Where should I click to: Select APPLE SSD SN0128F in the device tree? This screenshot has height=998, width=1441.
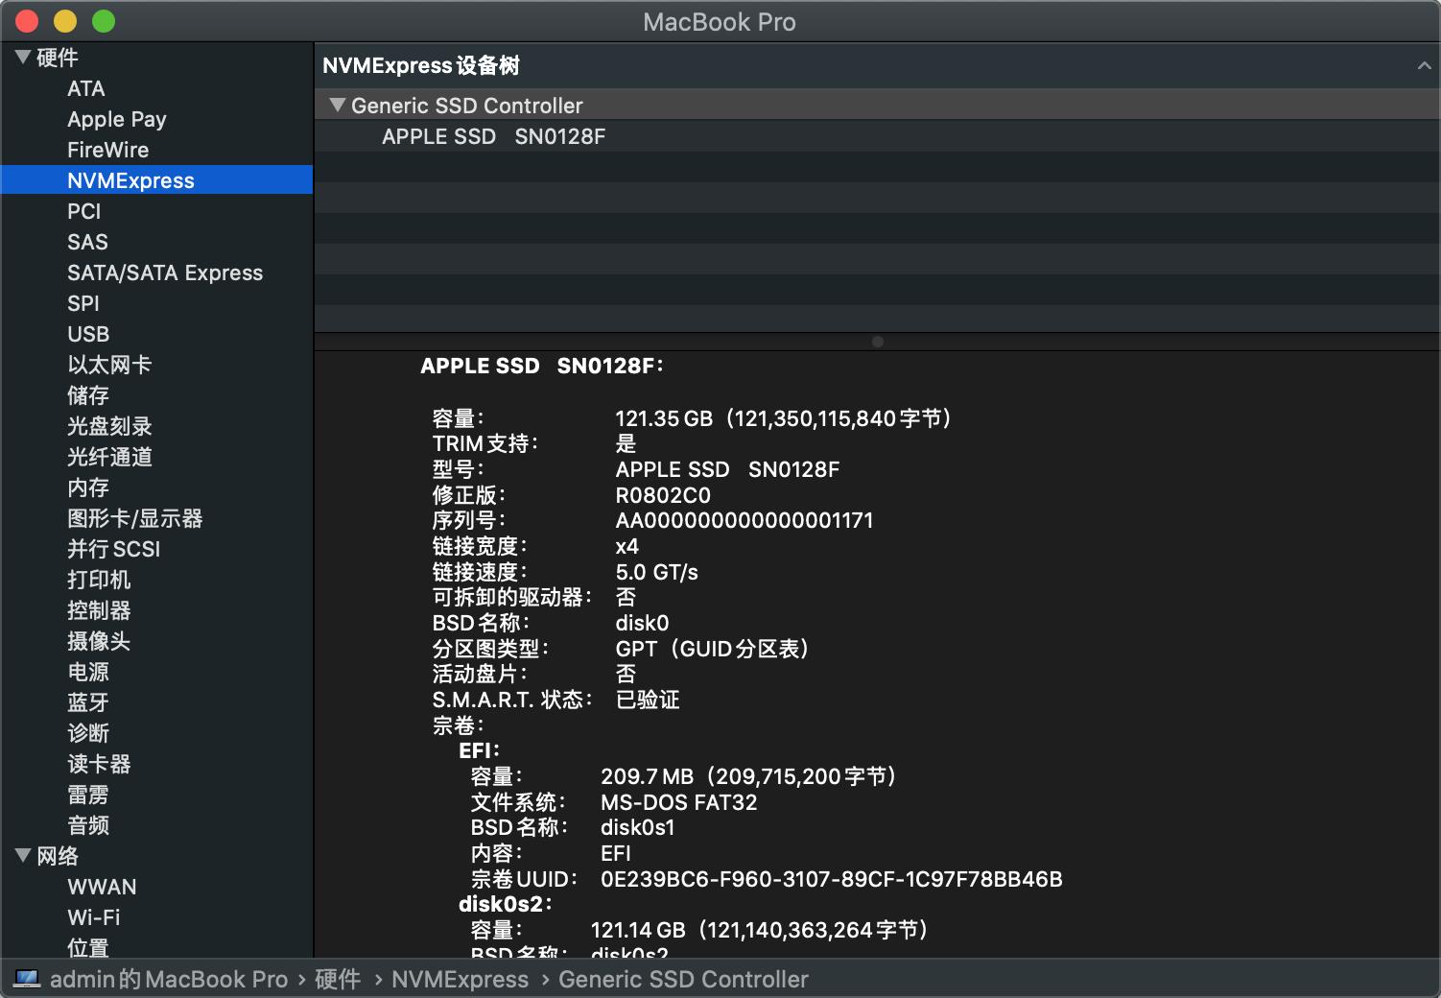click(x=491, y=136)
